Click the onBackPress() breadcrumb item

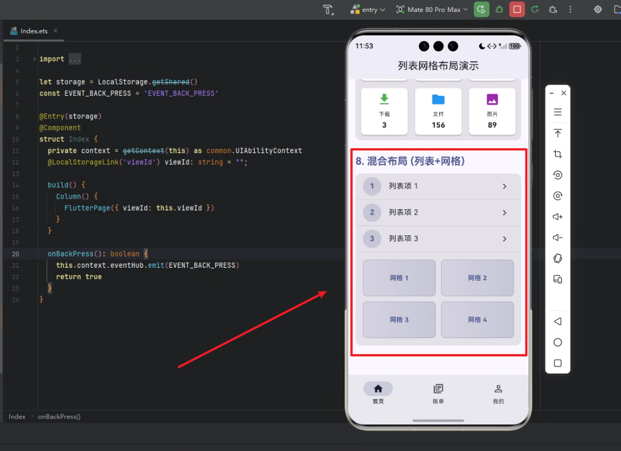[59, 416]
